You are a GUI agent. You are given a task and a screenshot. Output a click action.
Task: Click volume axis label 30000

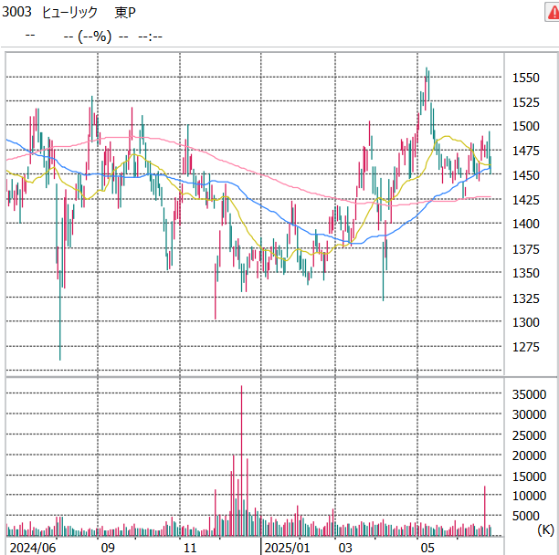click(529, 414)
